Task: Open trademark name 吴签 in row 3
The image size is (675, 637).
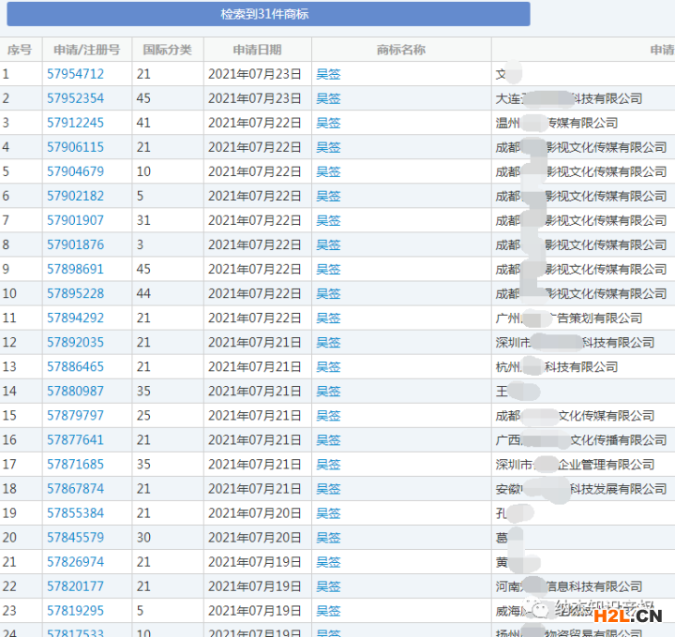Action: (328, 124)
